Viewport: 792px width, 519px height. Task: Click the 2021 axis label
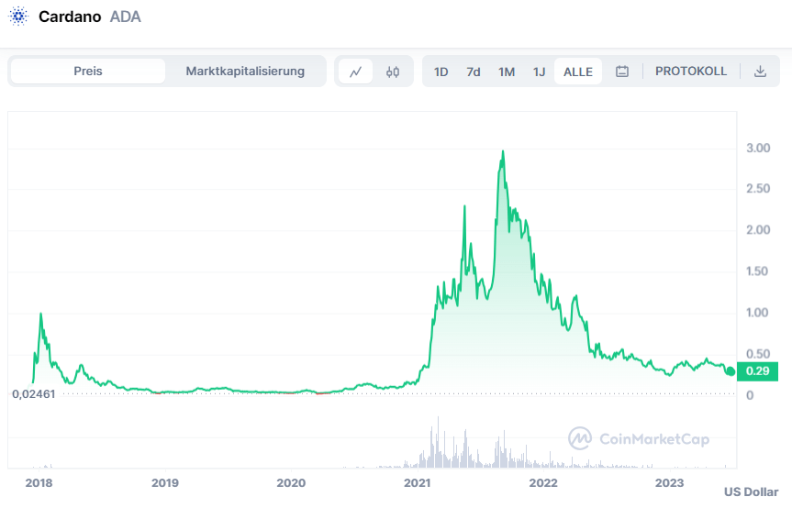tap(418, 483)
